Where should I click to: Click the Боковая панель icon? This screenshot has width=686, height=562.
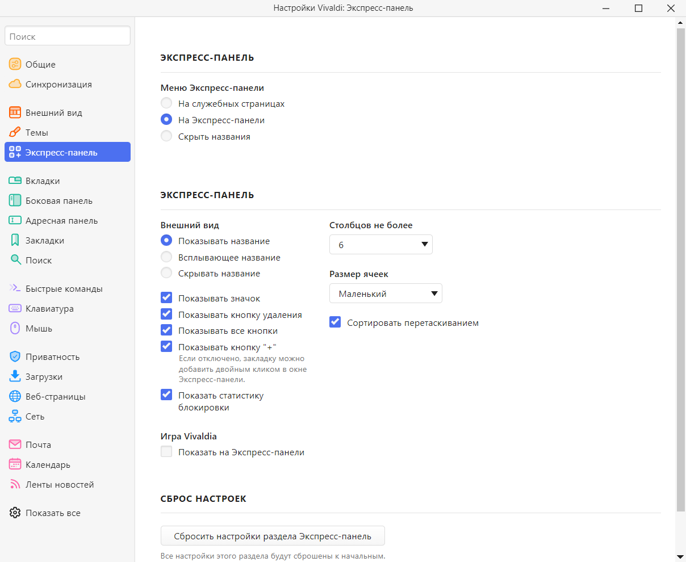15,200
